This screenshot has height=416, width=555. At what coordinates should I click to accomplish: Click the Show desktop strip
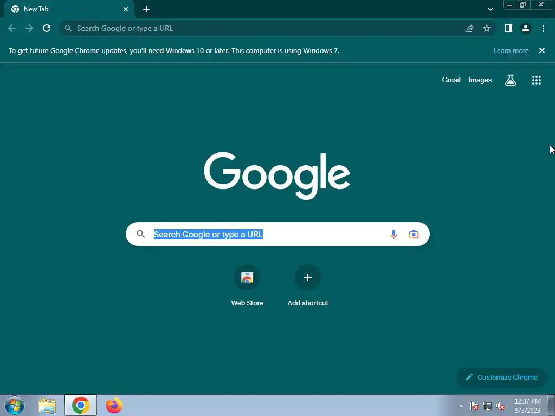point(551,405)
